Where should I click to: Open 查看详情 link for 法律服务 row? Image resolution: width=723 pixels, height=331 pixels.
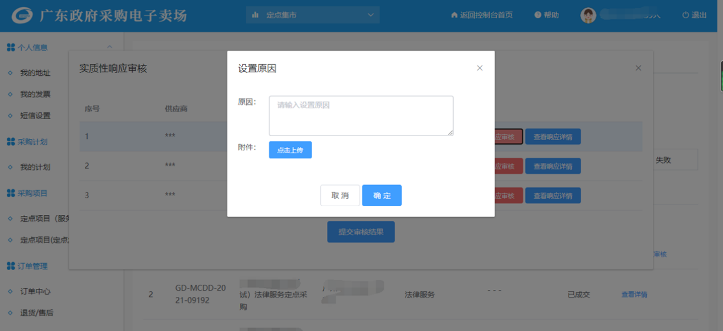(634, 295)
